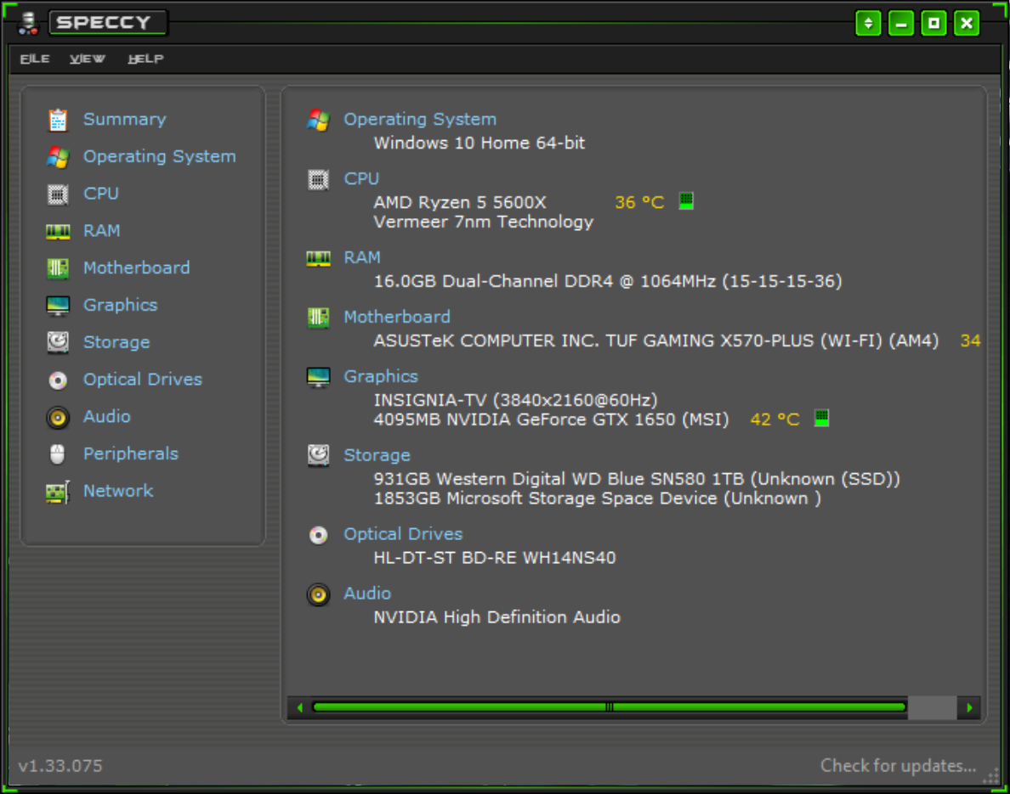Select Storage in the sidebar
Viewport: 1010px width, 794px height.
pos(116,343)
